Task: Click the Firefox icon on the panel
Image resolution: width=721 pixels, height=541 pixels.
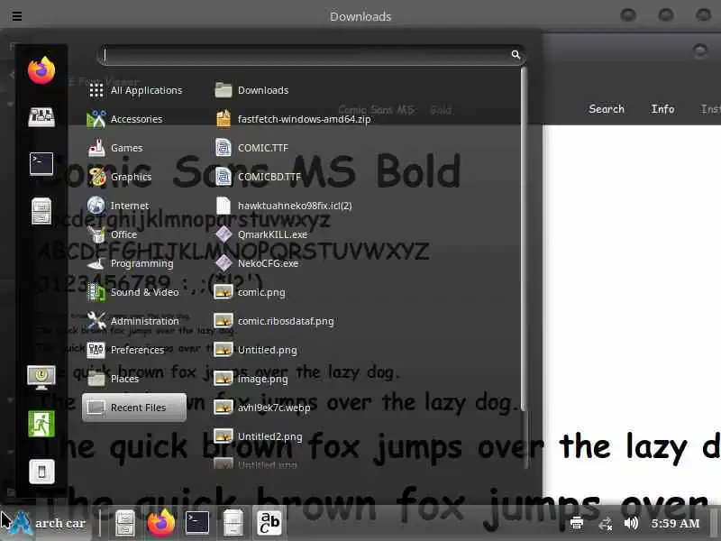Action: pyautogui.click(x=161, y=523)
